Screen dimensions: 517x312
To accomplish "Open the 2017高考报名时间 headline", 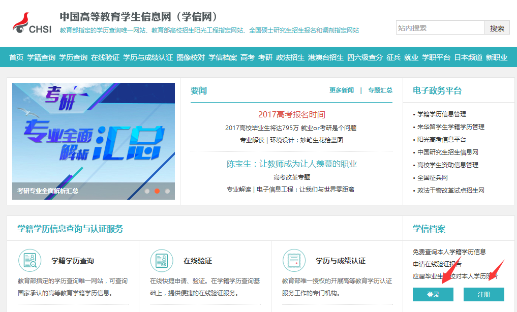I will click(291, 114).
